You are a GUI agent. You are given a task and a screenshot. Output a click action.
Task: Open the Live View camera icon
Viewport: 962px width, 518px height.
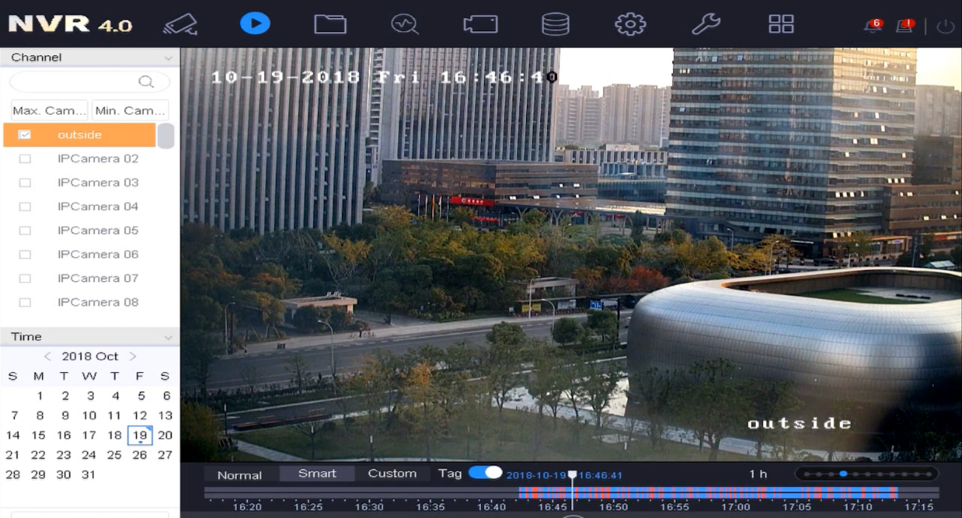click(180, 24)
